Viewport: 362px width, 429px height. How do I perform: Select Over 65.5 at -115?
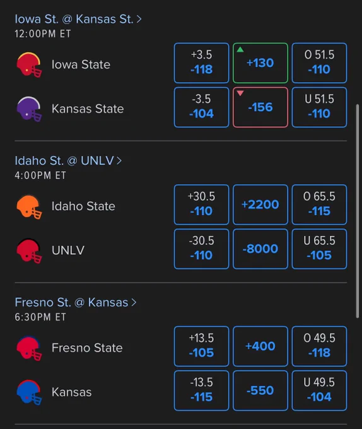(319, 204)
